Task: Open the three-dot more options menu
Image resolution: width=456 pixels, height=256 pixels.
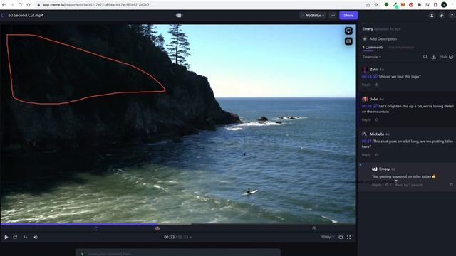Action: pos(333,16)
